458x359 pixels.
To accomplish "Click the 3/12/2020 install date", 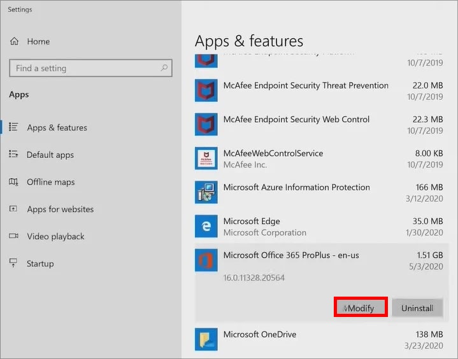I will pos(424,199).
